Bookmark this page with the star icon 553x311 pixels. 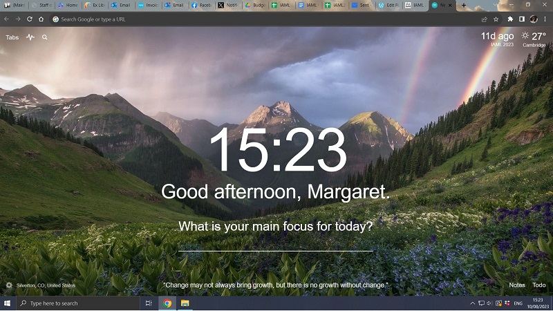[x=496, y=19]
